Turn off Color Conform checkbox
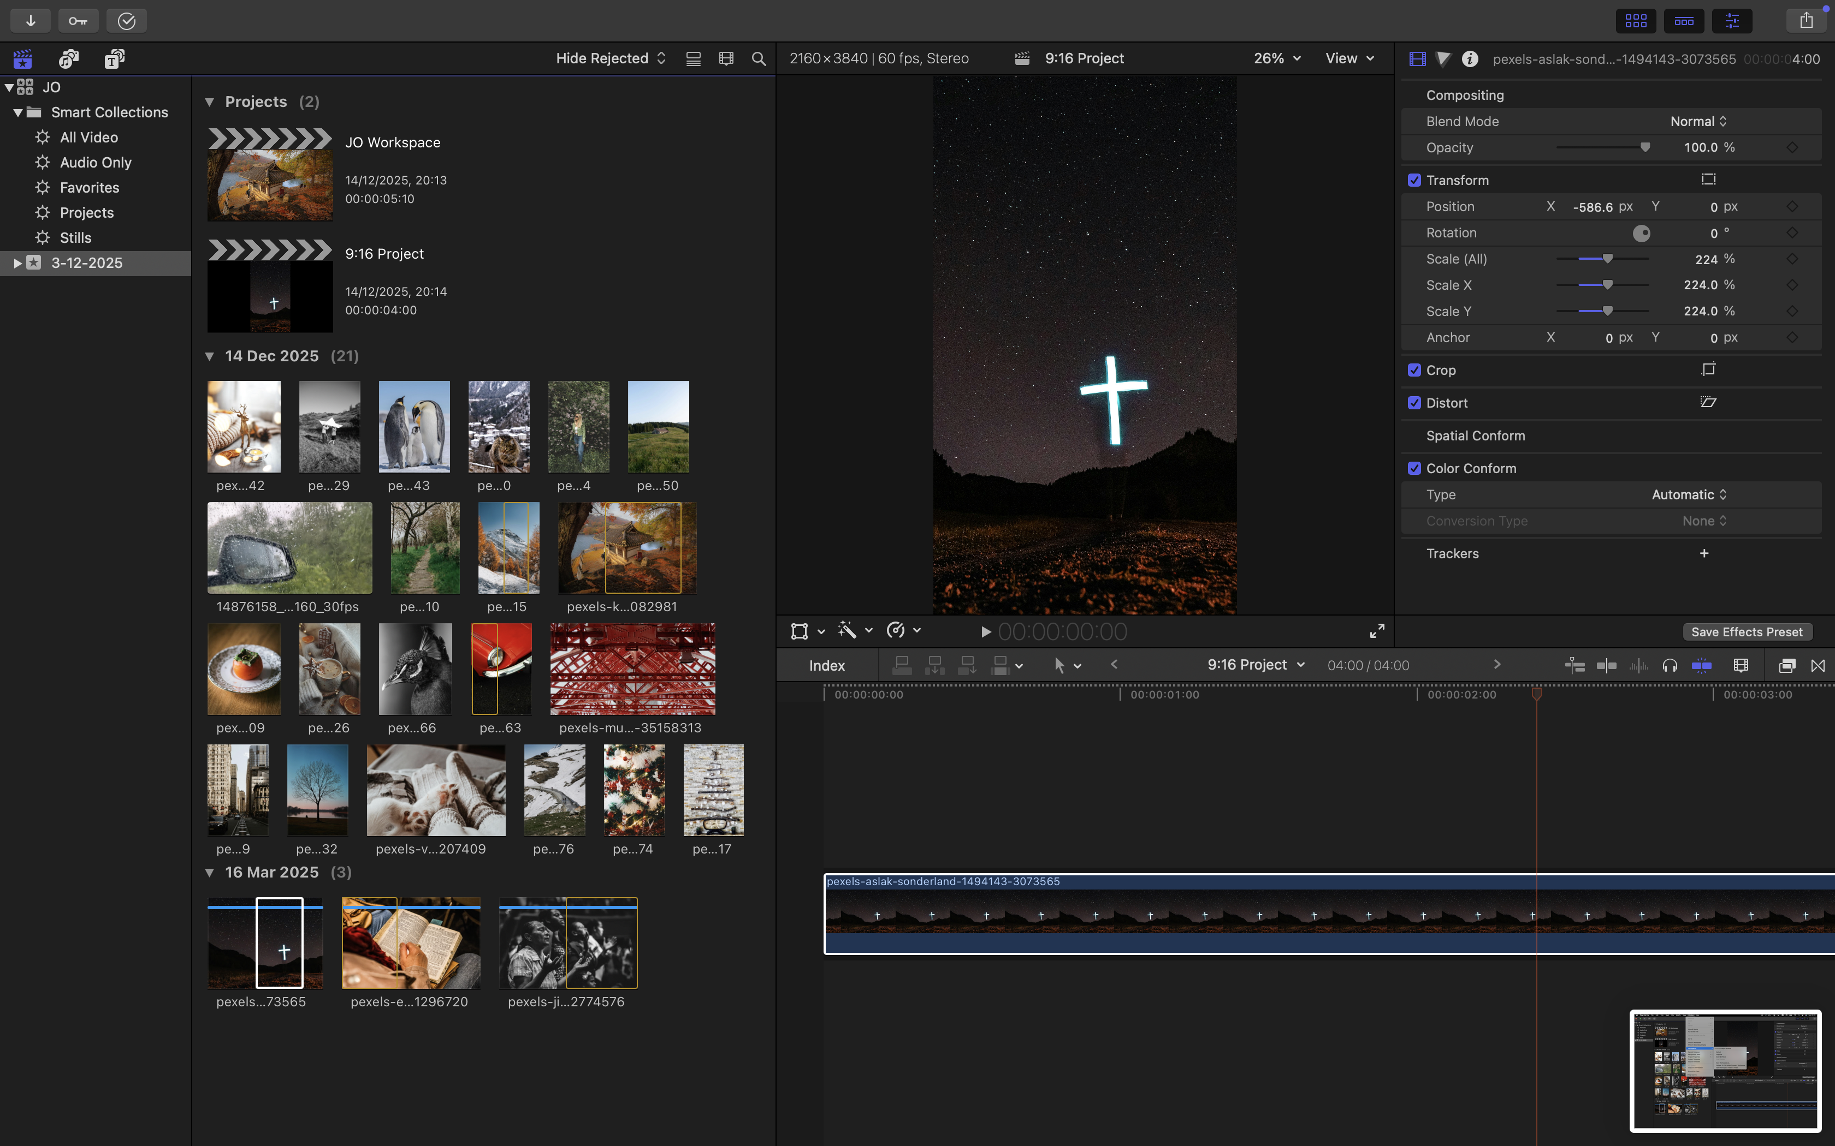The image size is (1835, 1146). pyautogui.click(x=1414, y=468)
